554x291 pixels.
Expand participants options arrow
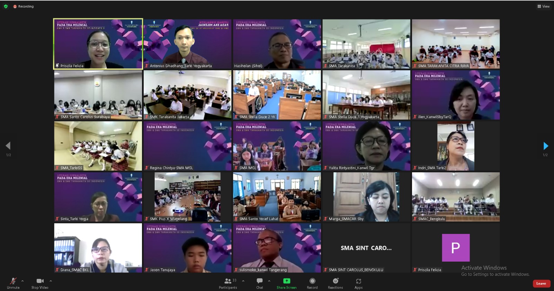click(243, 281)
